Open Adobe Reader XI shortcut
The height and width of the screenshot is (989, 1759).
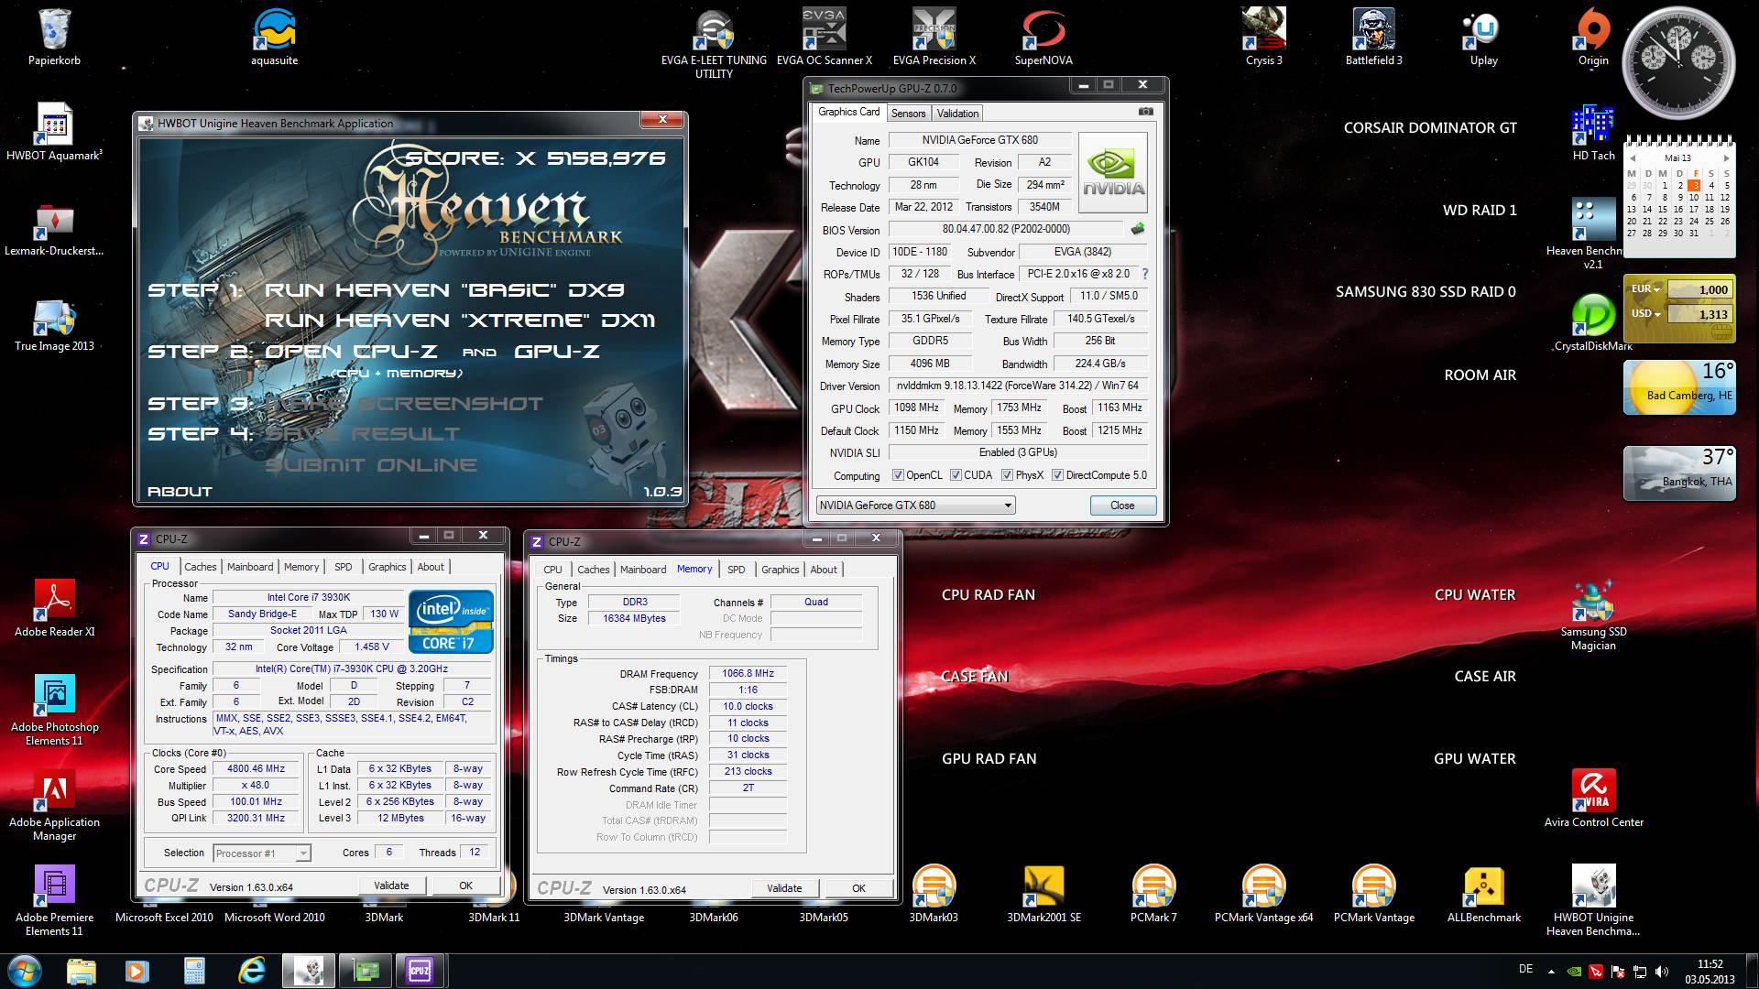[x=55, y=609]
